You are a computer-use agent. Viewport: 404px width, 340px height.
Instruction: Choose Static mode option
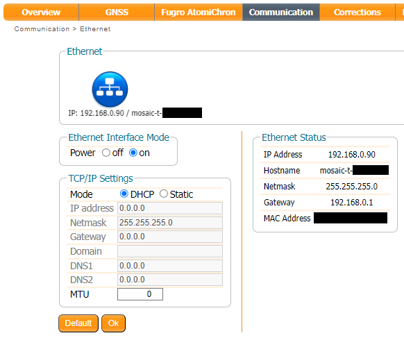coord(164,194)
